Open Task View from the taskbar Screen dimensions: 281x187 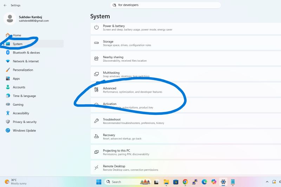pos(156,182)
